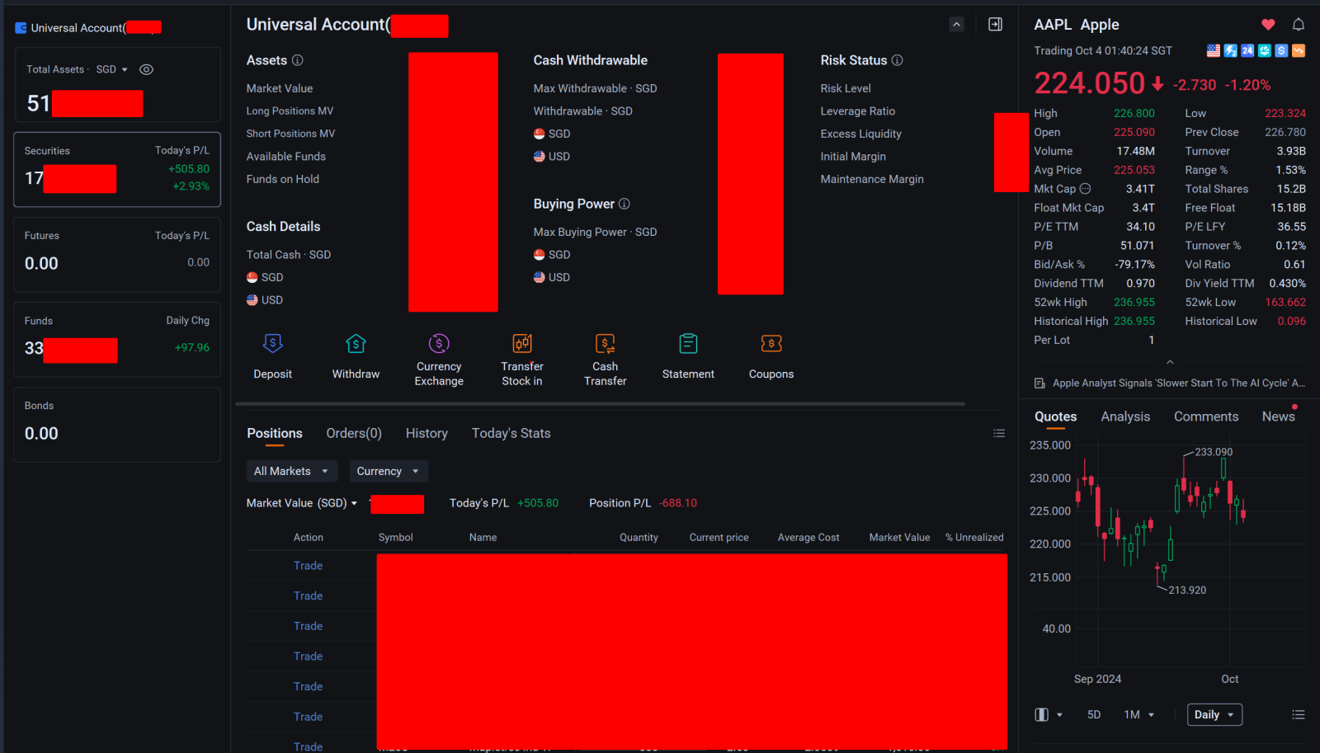Image resolution: width=1320 pixels, height=753 pixels.
Task: Click the blue 24-hour trading icon
Action: pyautogui.click(x=1247, y=51)
